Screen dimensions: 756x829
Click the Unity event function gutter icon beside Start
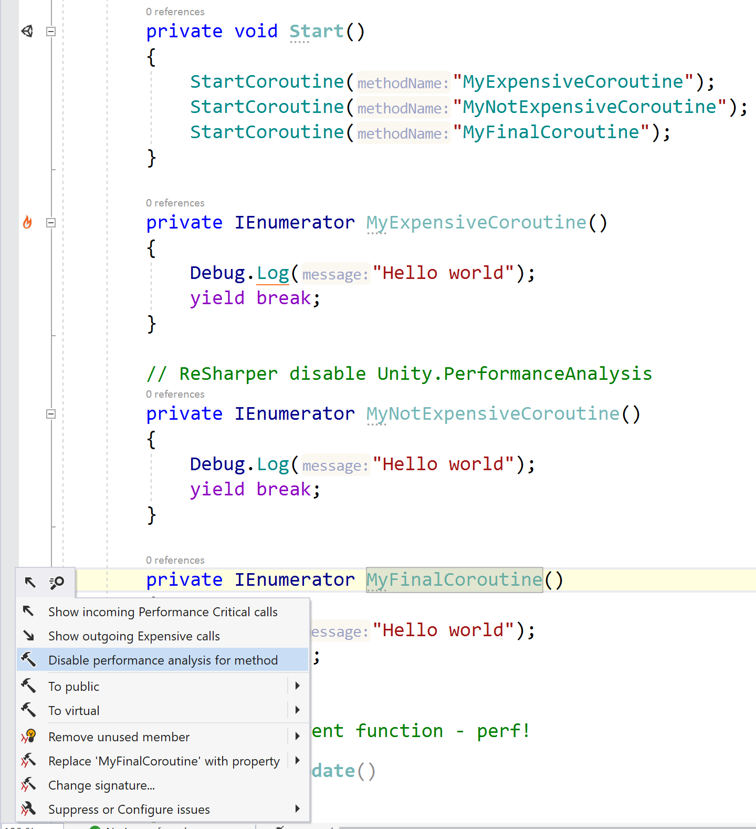tap(27, 31)
